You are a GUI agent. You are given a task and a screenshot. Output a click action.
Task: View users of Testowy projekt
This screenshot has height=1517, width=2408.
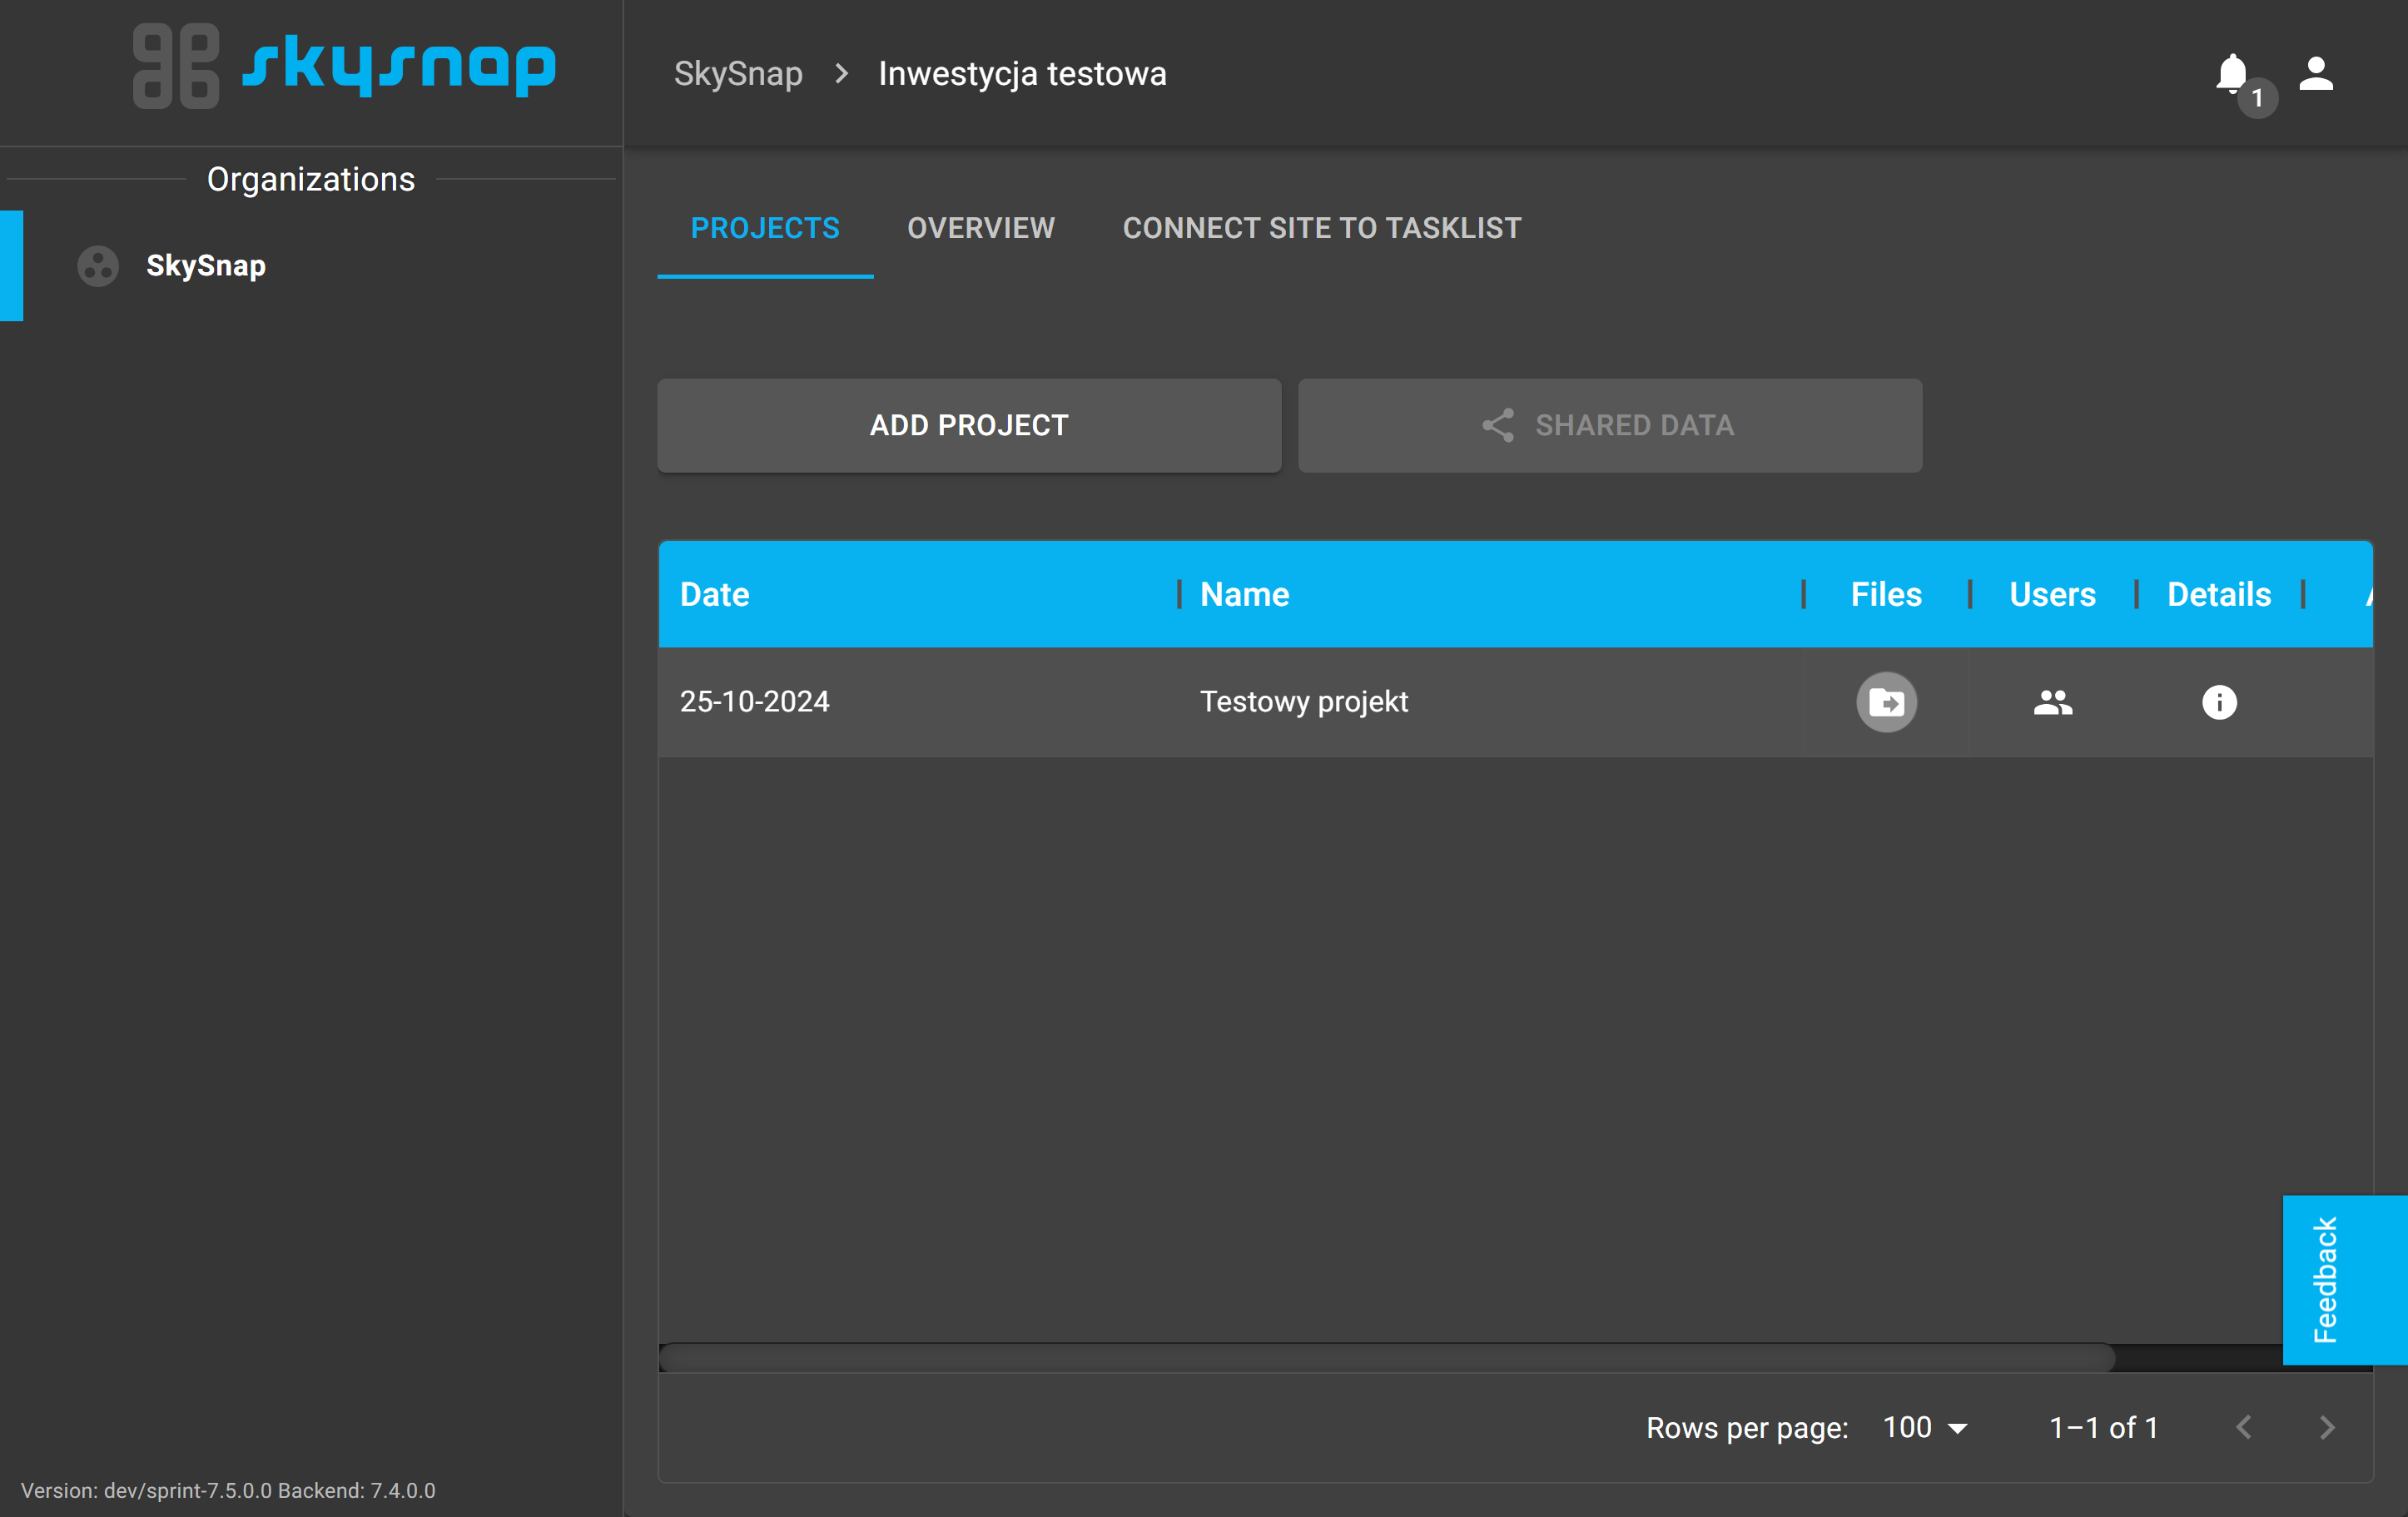point(2053,702)
